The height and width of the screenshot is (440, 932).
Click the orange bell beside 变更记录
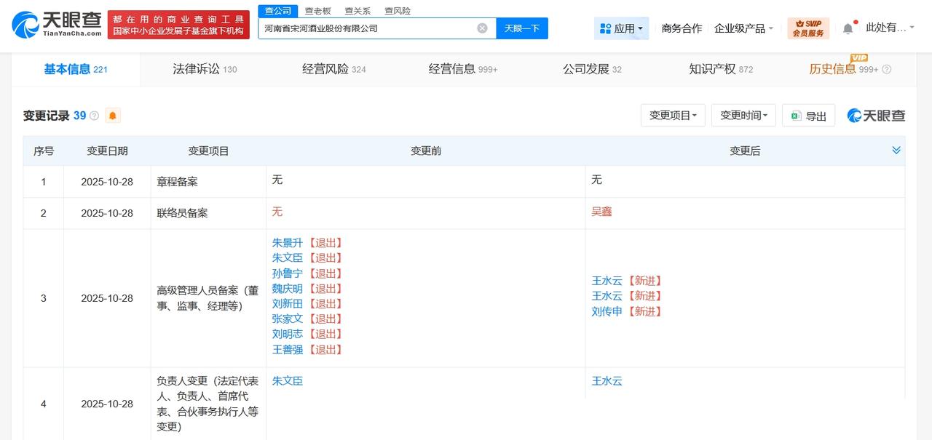[x=111, y=115]
